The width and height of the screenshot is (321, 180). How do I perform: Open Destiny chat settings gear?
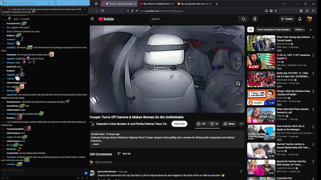click(83, 178)
